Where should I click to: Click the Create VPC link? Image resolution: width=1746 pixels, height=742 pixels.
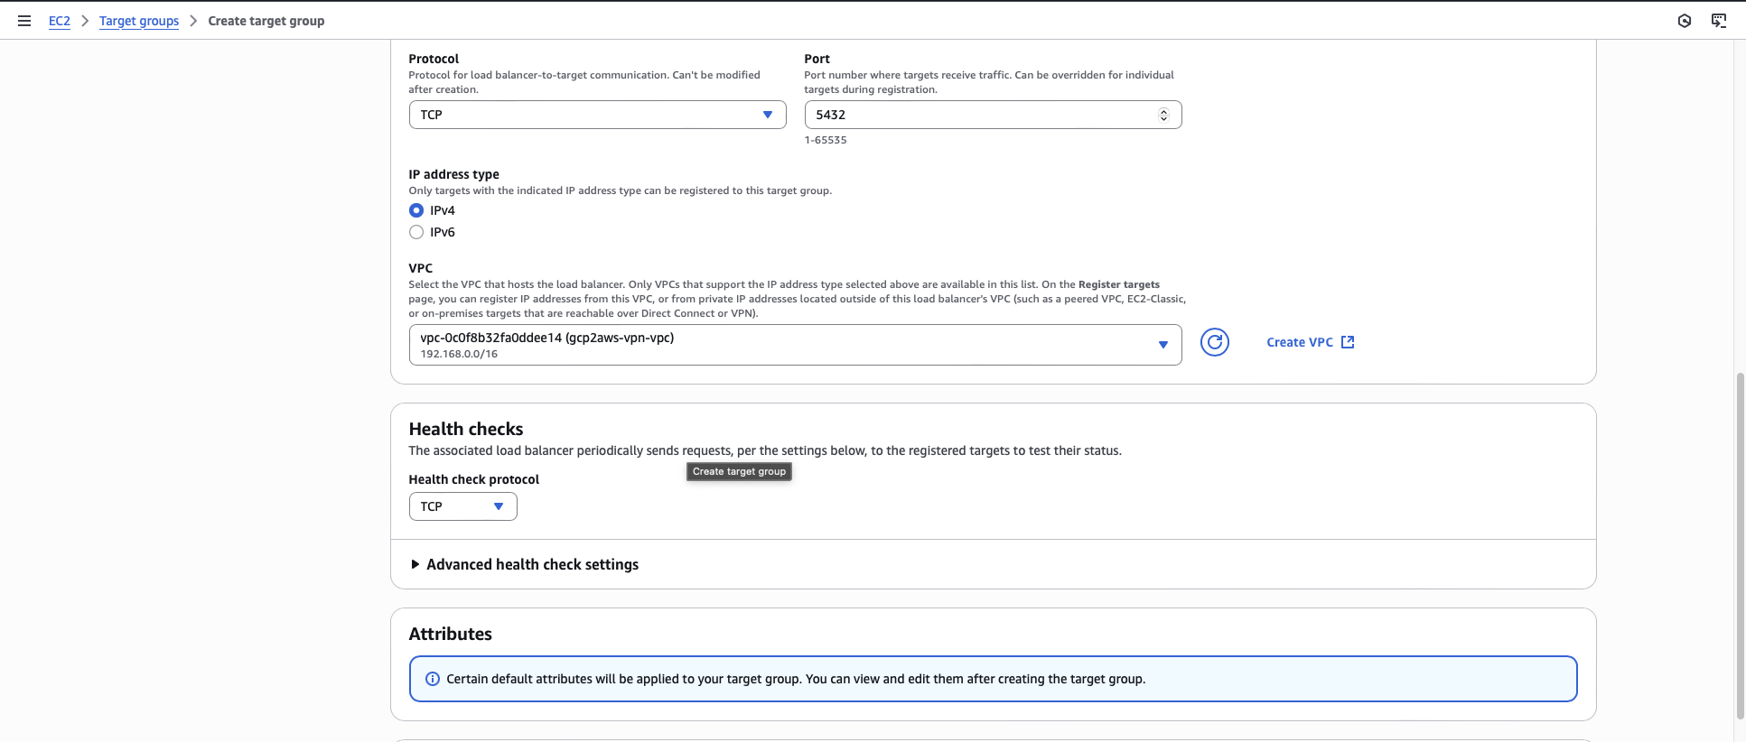[x=1310, y=342]
